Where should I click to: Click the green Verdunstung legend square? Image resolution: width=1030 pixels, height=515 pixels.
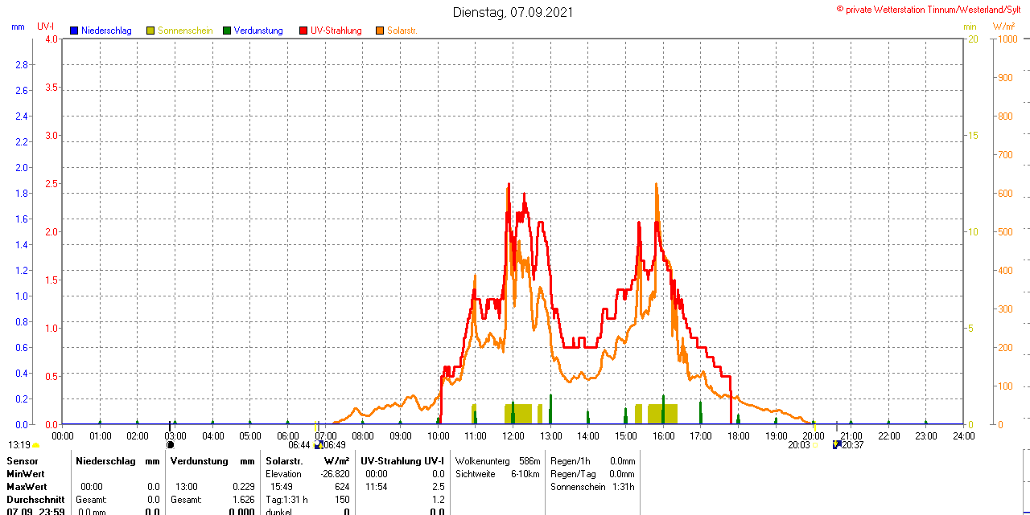pyautogui.click(x=227, y=31)
